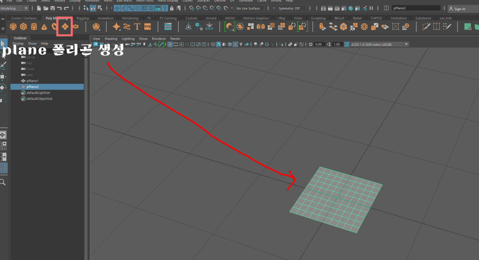Create polygon type text with T icon
Screen dimensions: 479x260
(137, 27)
